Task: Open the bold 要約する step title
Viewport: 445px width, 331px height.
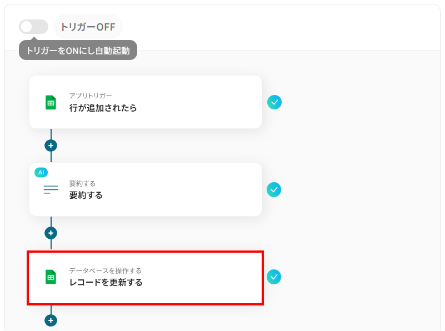Action: [86, 195]
